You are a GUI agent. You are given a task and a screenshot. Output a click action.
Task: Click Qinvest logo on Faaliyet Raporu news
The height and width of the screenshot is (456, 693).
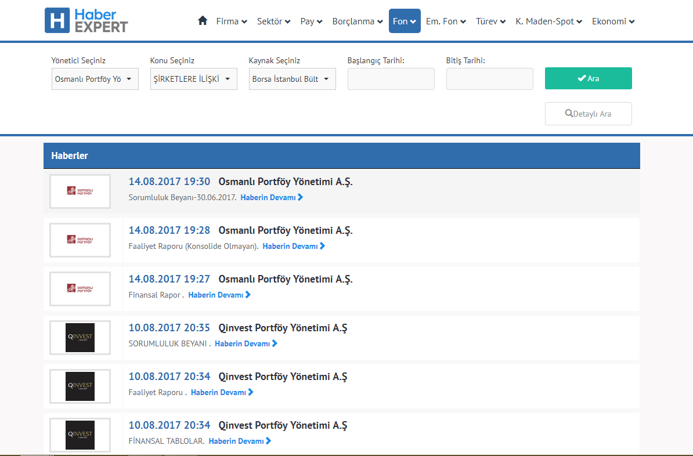pyautogui.click(x=80, y=386)
